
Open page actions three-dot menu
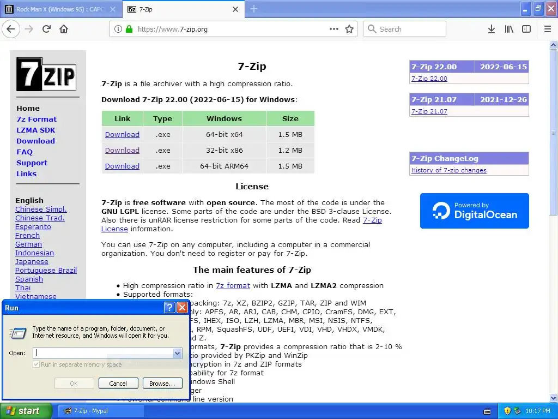pyautogui.click(x=334, y=29)
